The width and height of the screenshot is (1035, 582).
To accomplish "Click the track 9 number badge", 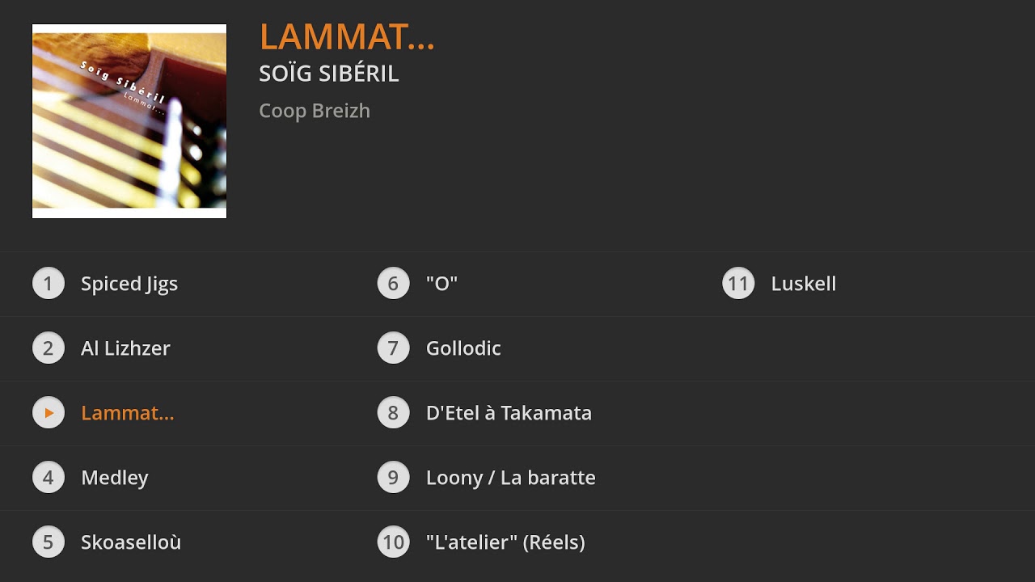I will tap(393, 478).
